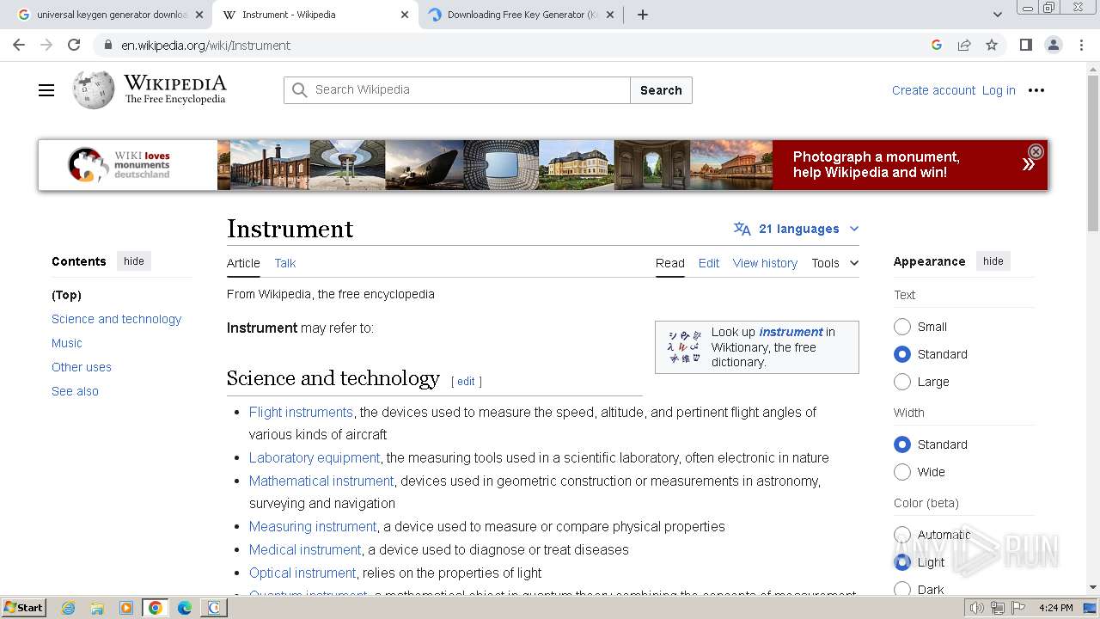Select the Small text size option
This screenshot has height=619, width=1100.
pyautogui.click(x=902, y=327)
